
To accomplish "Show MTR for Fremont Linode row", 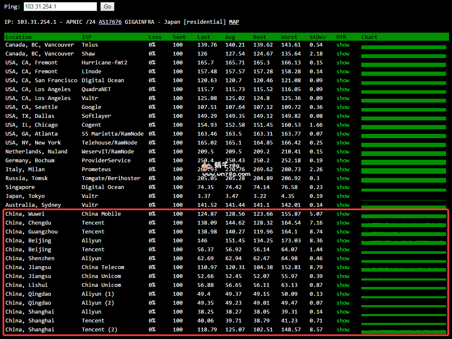I will tap(343, 72).
